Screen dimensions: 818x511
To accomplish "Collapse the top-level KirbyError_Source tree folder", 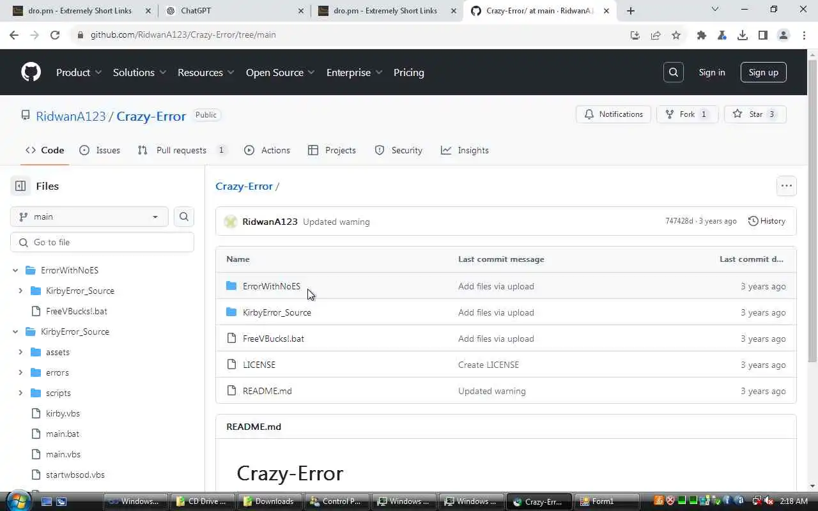I will point(15,332).
